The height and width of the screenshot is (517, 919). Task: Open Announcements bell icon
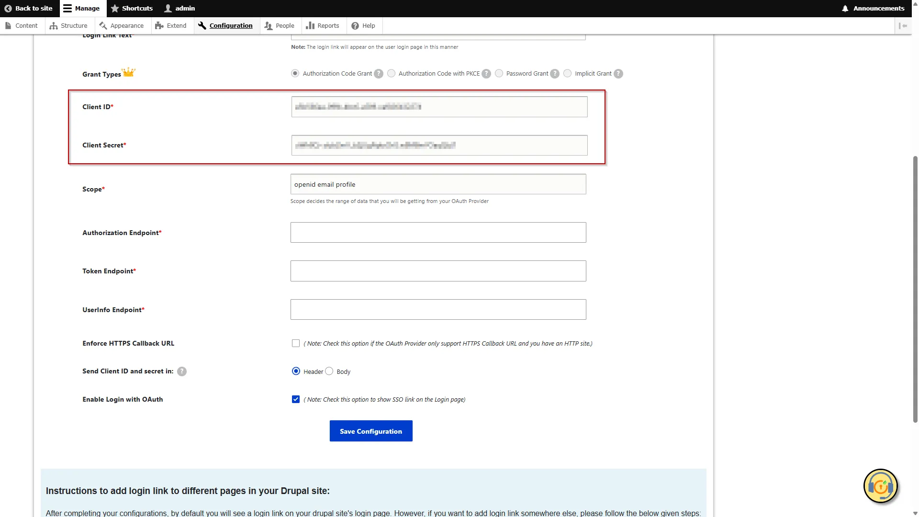click(845, 8)
